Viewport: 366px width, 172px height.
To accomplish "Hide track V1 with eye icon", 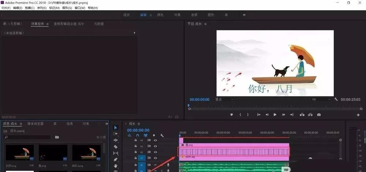I will pyautogui.click(x=155, y=158).
